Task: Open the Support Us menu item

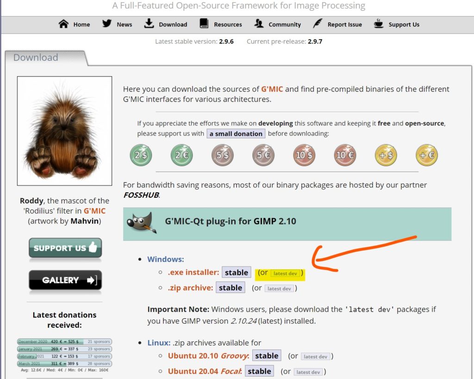Action: click(x=404, y=25)
